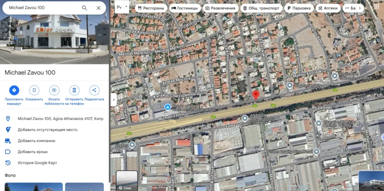This screenshot has height=191, width=384.
Task: Click the Michael Zavou 100 search field
Action: pos(44,8)
